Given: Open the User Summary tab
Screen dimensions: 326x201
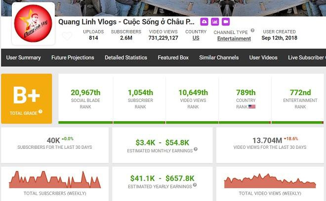Looking at the screenshot, I should point(23,58).
